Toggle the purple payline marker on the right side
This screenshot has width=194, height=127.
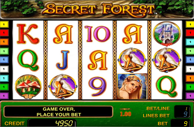point(190,96)
